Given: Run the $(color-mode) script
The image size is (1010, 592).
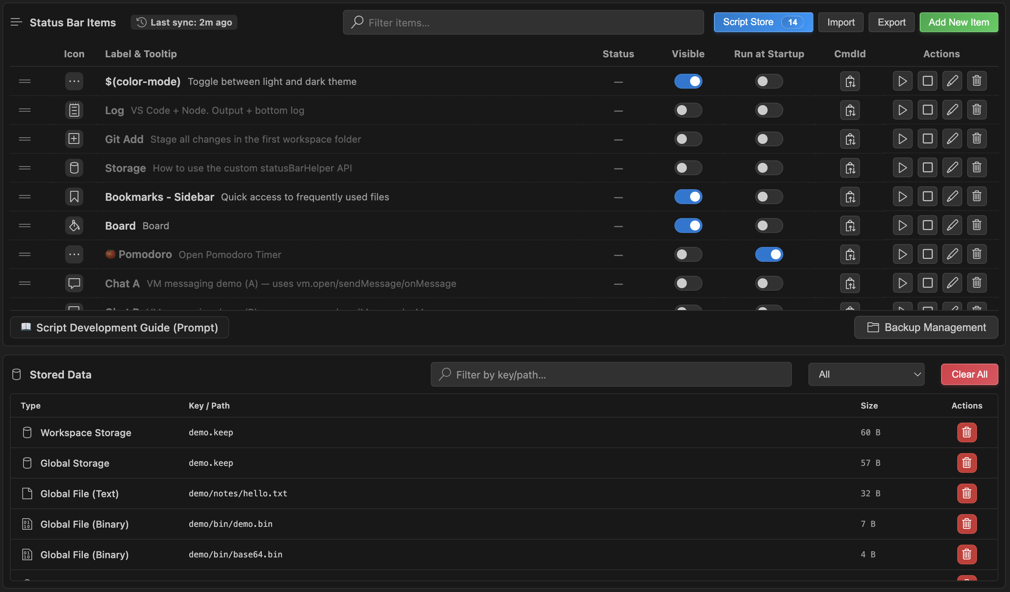Looking at the screenshot, I should pyautogui.click(x=902, y=81).
